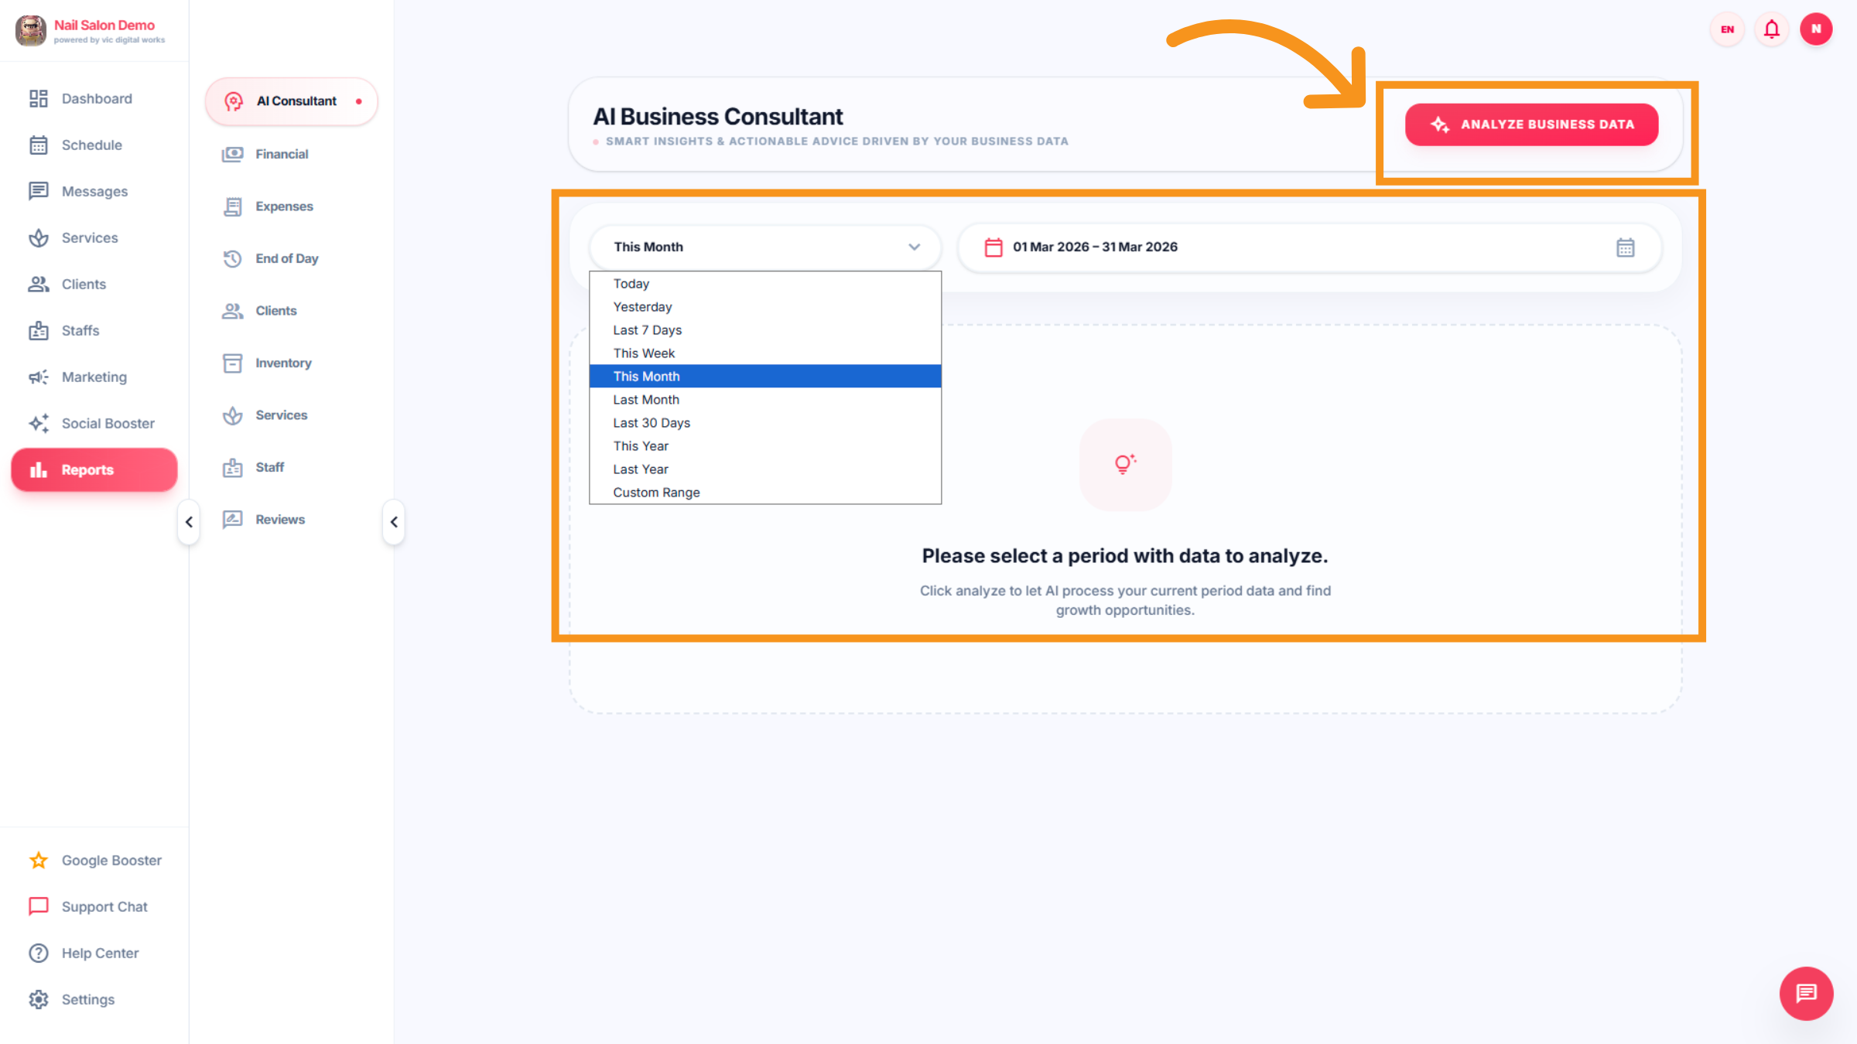Open the Help Center
This screenshot has height=1044, width=1857.
pos(100,953)
